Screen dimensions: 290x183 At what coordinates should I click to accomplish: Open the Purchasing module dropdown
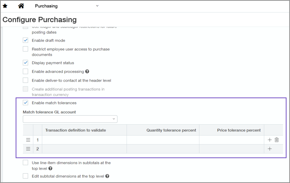pyautogui.click(x=97, y=6)
